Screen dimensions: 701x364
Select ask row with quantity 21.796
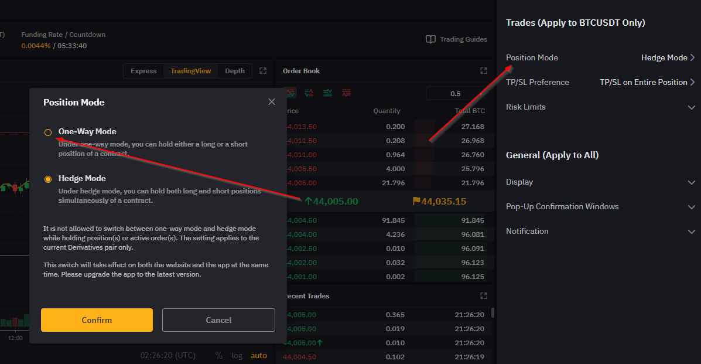coord(386,183)
